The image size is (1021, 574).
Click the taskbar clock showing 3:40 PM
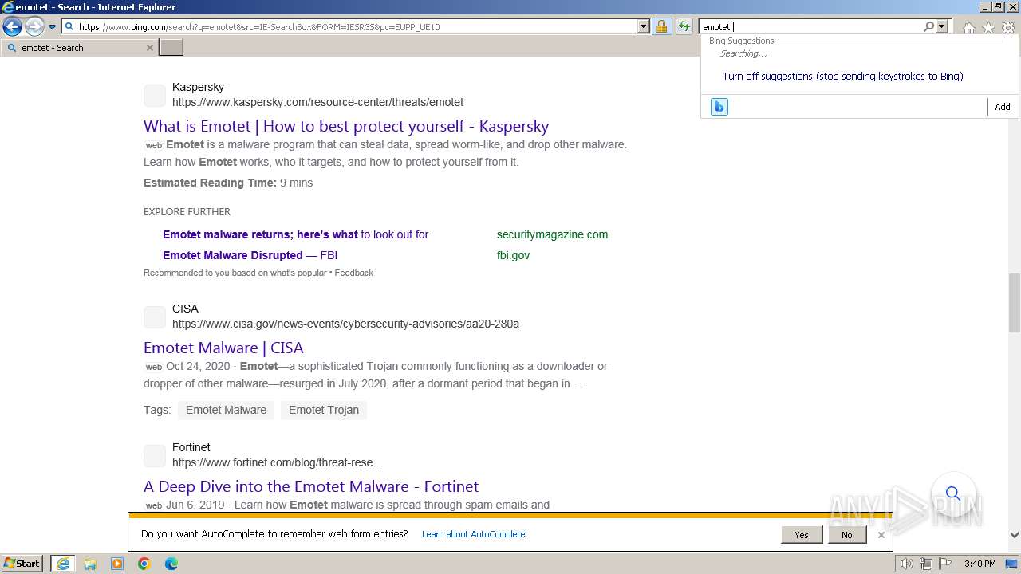(980, 564)
